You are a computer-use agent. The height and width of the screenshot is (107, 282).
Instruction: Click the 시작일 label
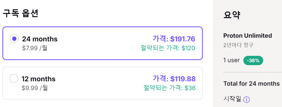pos(232,99)
